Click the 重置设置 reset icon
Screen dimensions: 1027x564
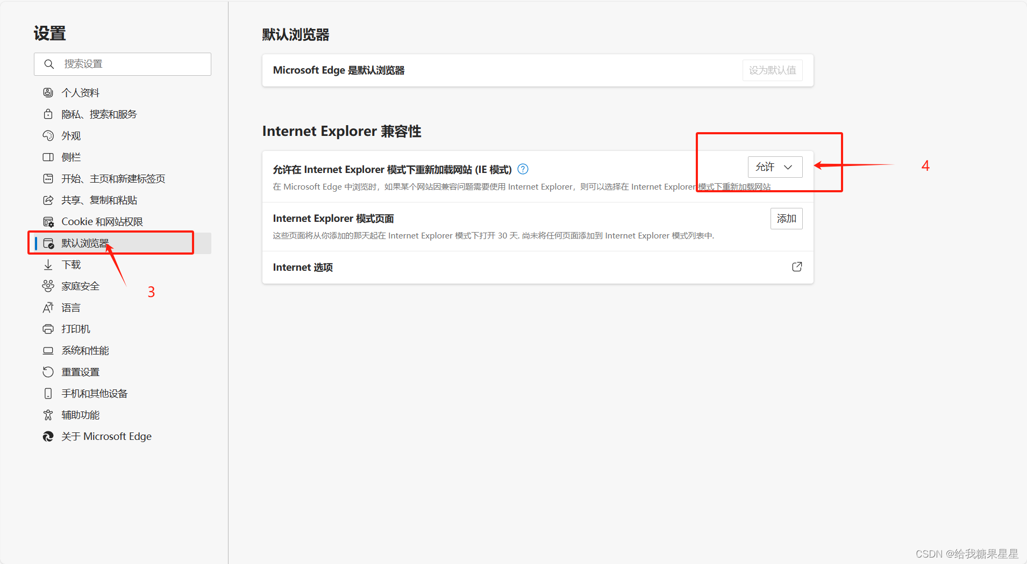point(48,372)
